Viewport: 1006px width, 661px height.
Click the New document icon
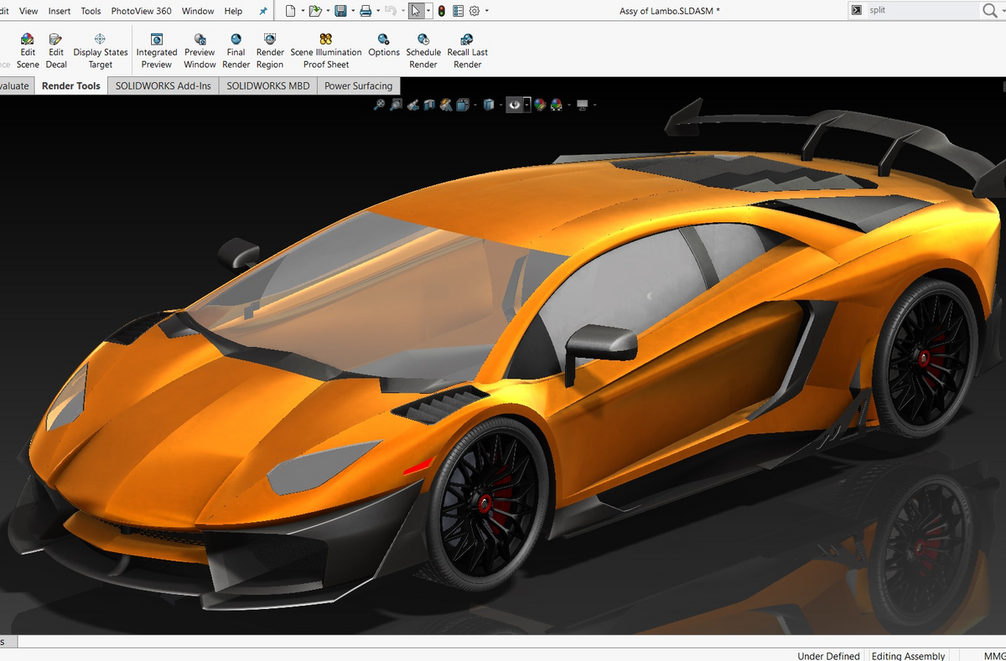[x=290, y=11]
